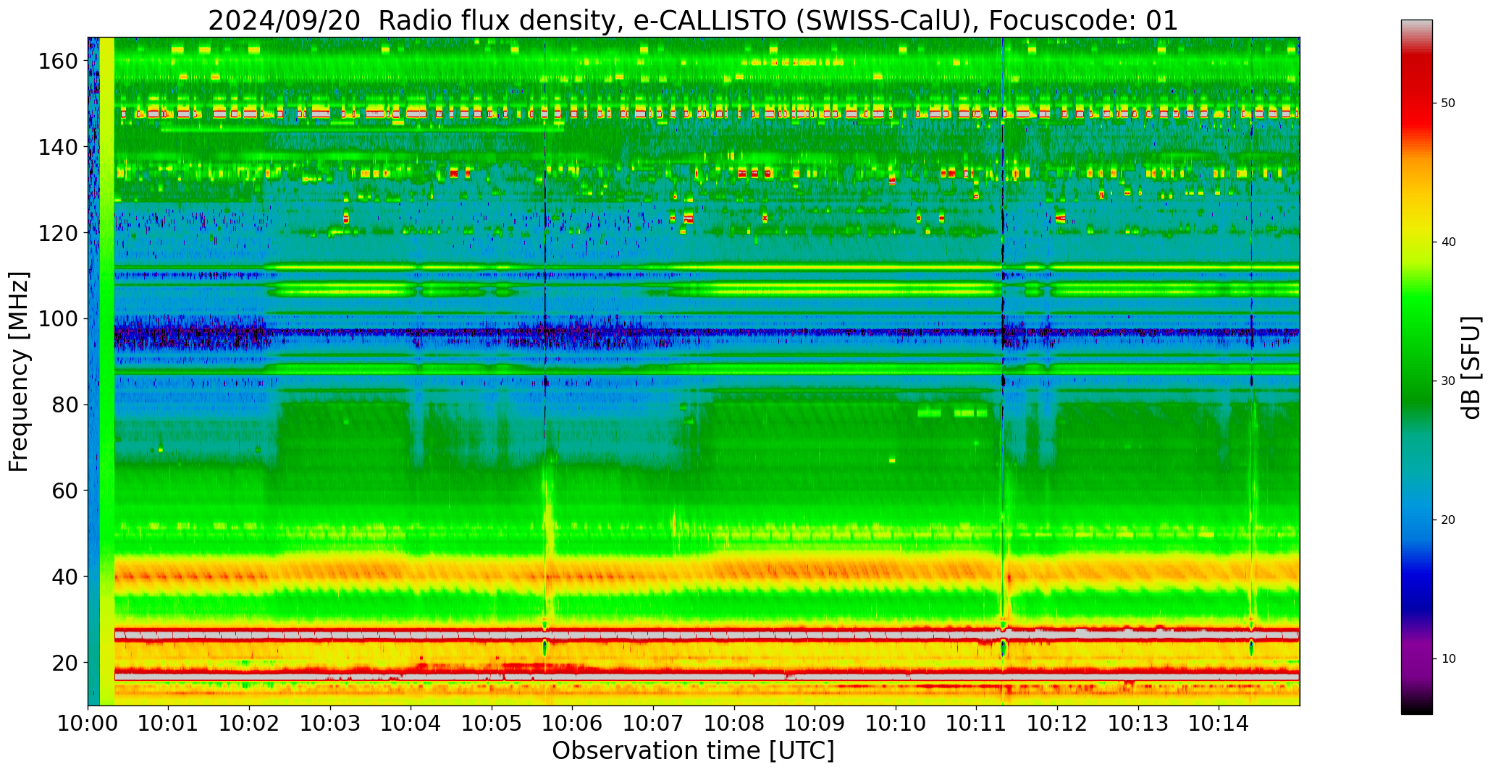Click the 10:03 time tick label
This screenshot has width=1493, height=772.
(x=330, y=723)
